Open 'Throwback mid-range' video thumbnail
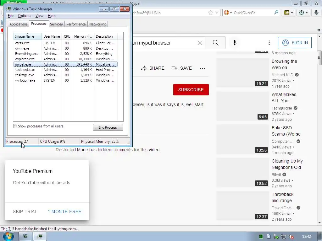The image size is (322, 241). point(242,206)
